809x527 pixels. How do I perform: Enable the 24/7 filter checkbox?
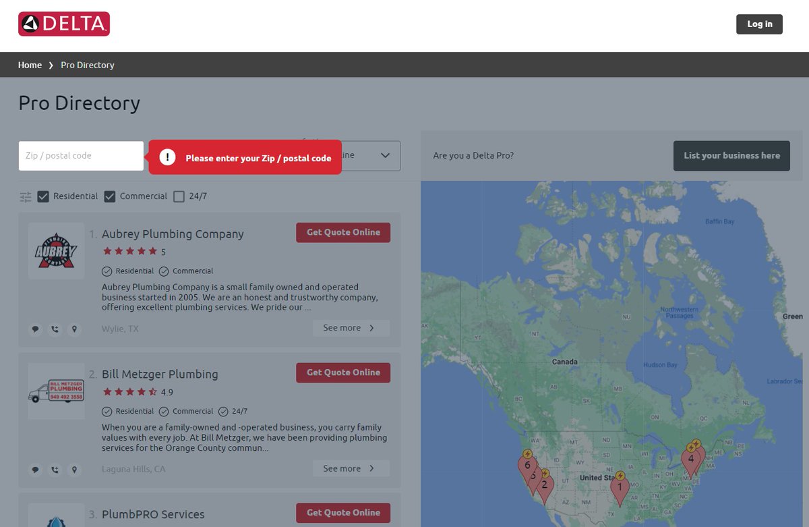click(179, 196)
